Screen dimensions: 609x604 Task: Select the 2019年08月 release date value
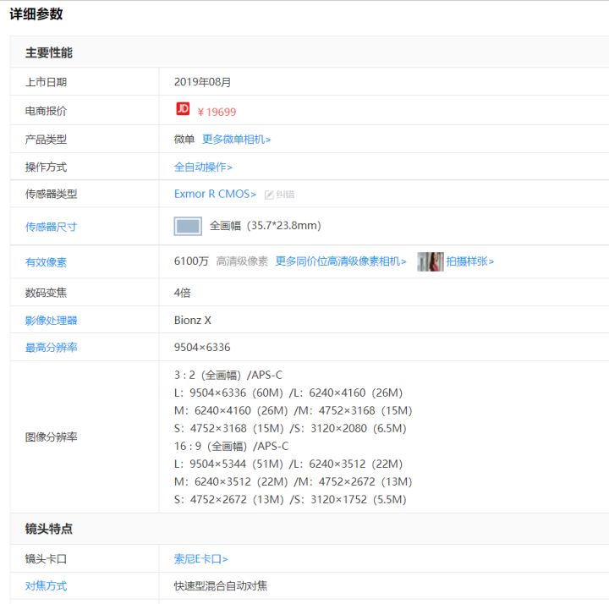point(202,82)
